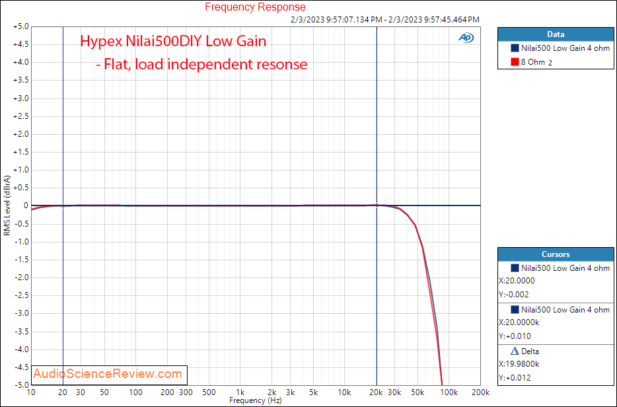
Task: Click the 'Y:+0.010' cursor value
Action: (515, 336)
